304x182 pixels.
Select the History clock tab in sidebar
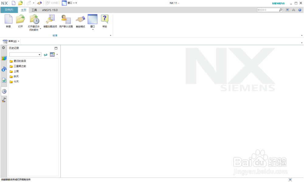click(x=4, y=91)
